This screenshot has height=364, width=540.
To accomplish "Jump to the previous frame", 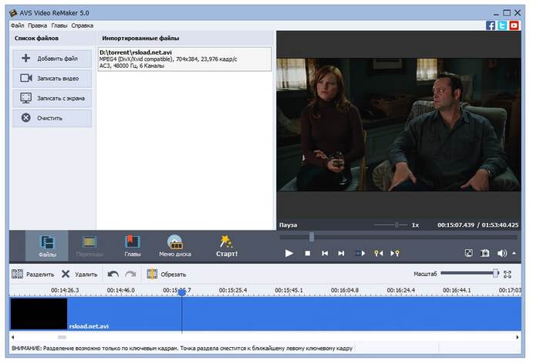I will [325, 253].
